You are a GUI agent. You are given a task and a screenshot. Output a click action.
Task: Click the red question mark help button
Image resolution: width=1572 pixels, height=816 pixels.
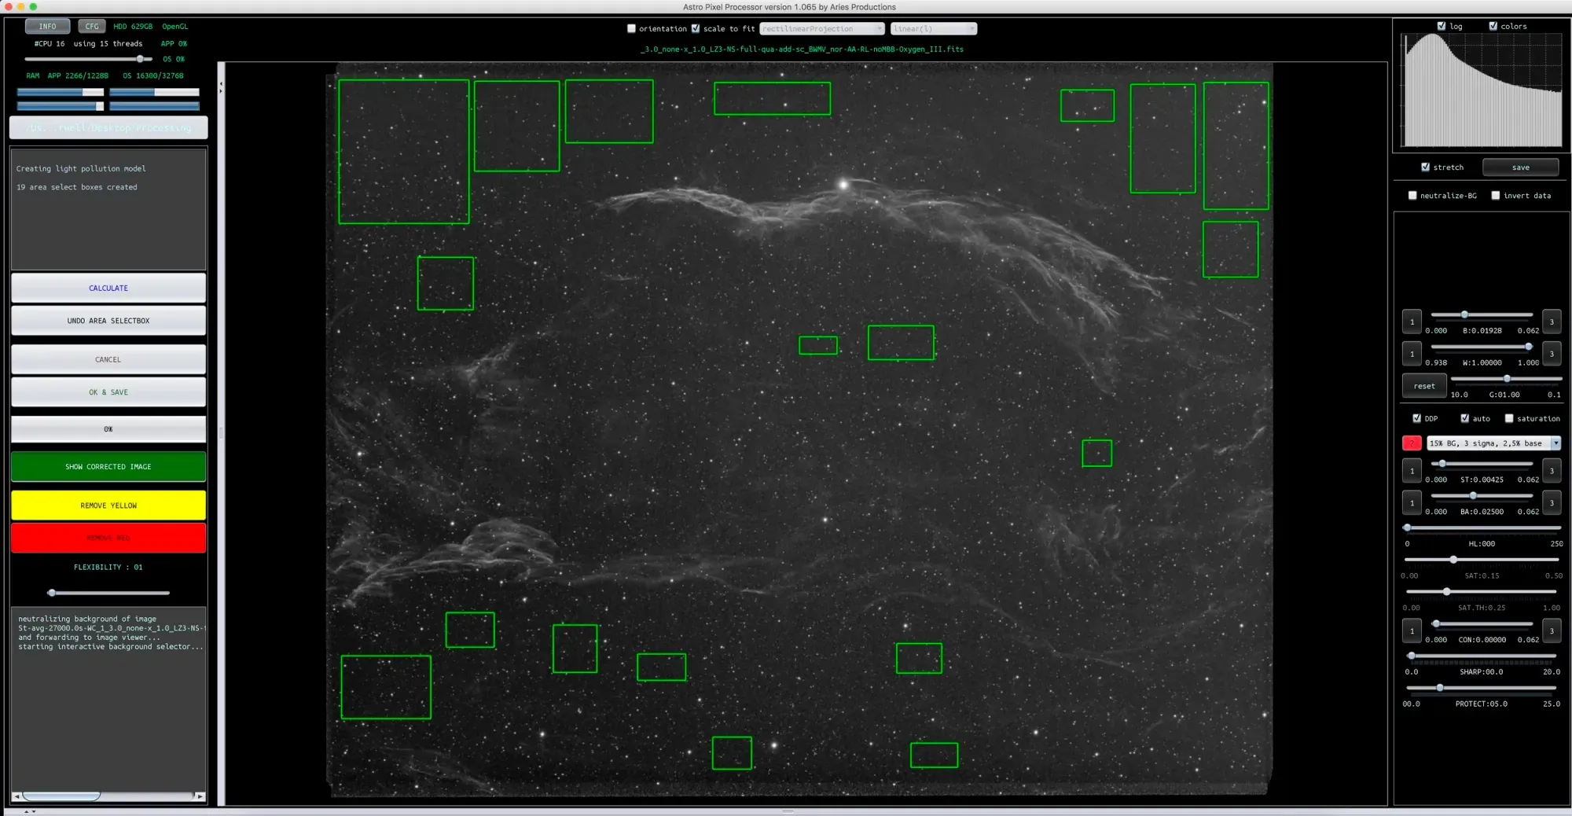[1411, 443]
